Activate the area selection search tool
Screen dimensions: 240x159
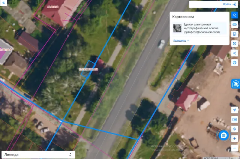(234, 34)
